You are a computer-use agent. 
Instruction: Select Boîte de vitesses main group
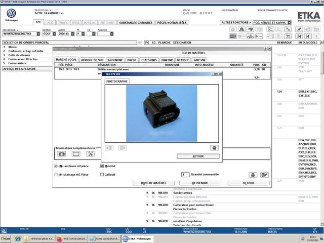(x=19, y=55)
